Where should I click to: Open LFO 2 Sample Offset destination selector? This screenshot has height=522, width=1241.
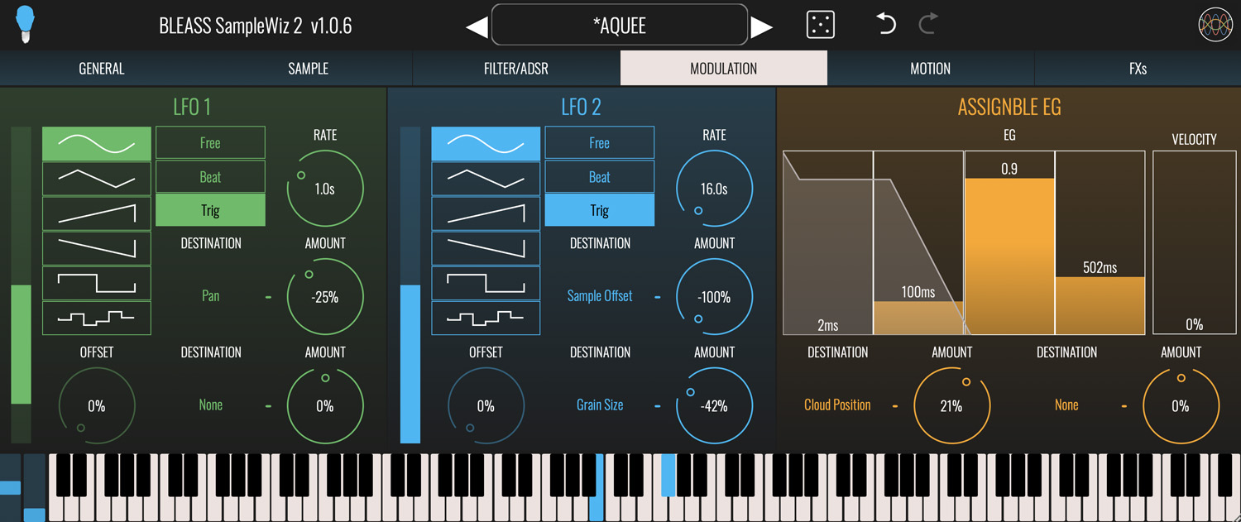pyautogui.click(x=599, y=296)
